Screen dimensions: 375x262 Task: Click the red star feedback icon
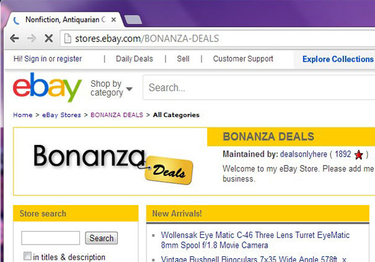[358, 154]
